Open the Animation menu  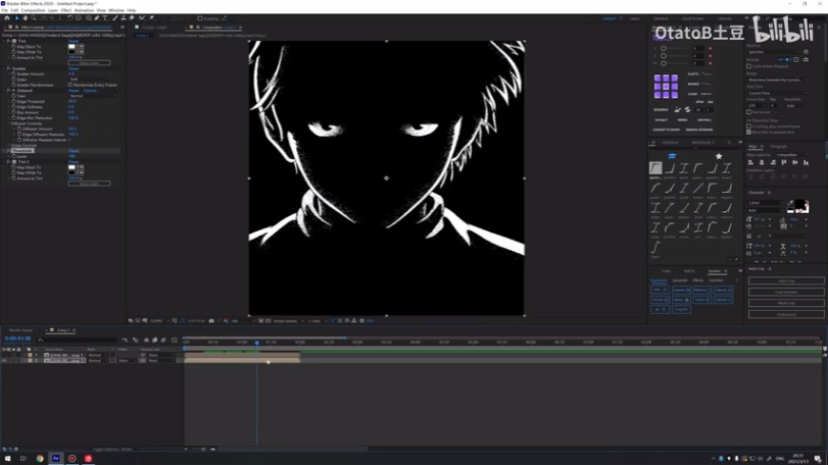pos(84,10)
